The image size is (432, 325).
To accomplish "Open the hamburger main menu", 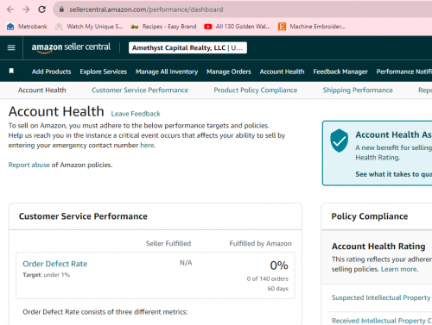I will tap(11, 47).
